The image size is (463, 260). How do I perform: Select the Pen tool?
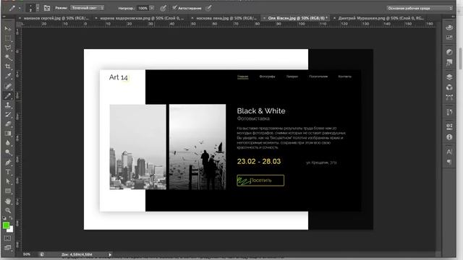[x=8, y=162]
